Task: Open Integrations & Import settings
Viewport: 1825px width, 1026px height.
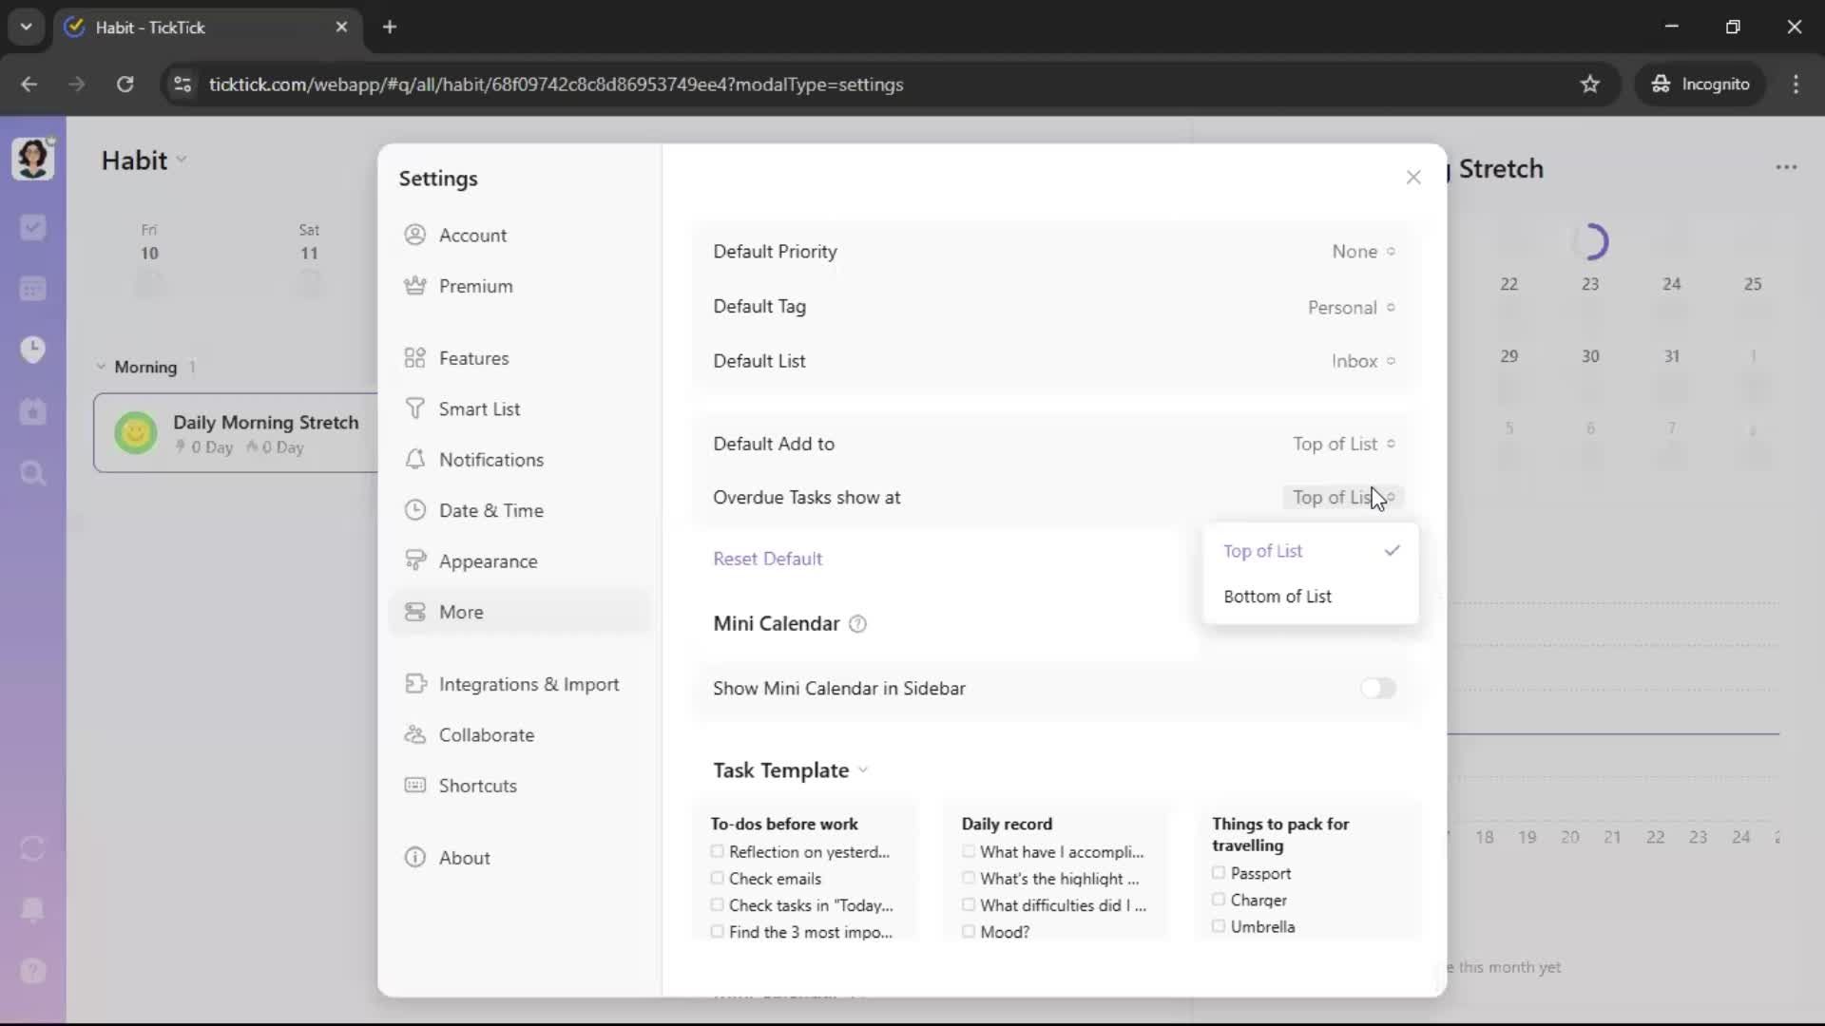Action: coord(528,684)
